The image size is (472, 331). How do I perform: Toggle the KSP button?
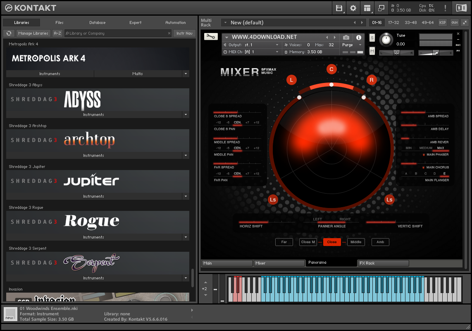point(443,23)
